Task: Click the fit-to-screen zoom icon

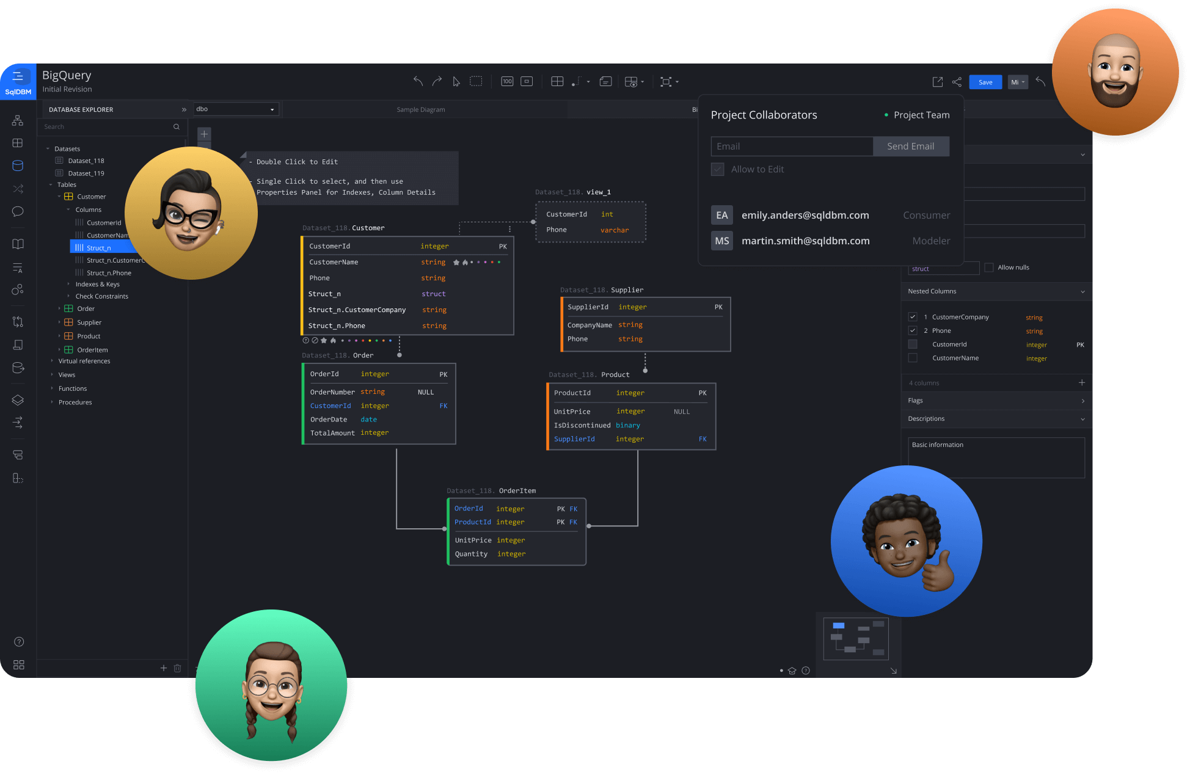Action: pos(527,81)
